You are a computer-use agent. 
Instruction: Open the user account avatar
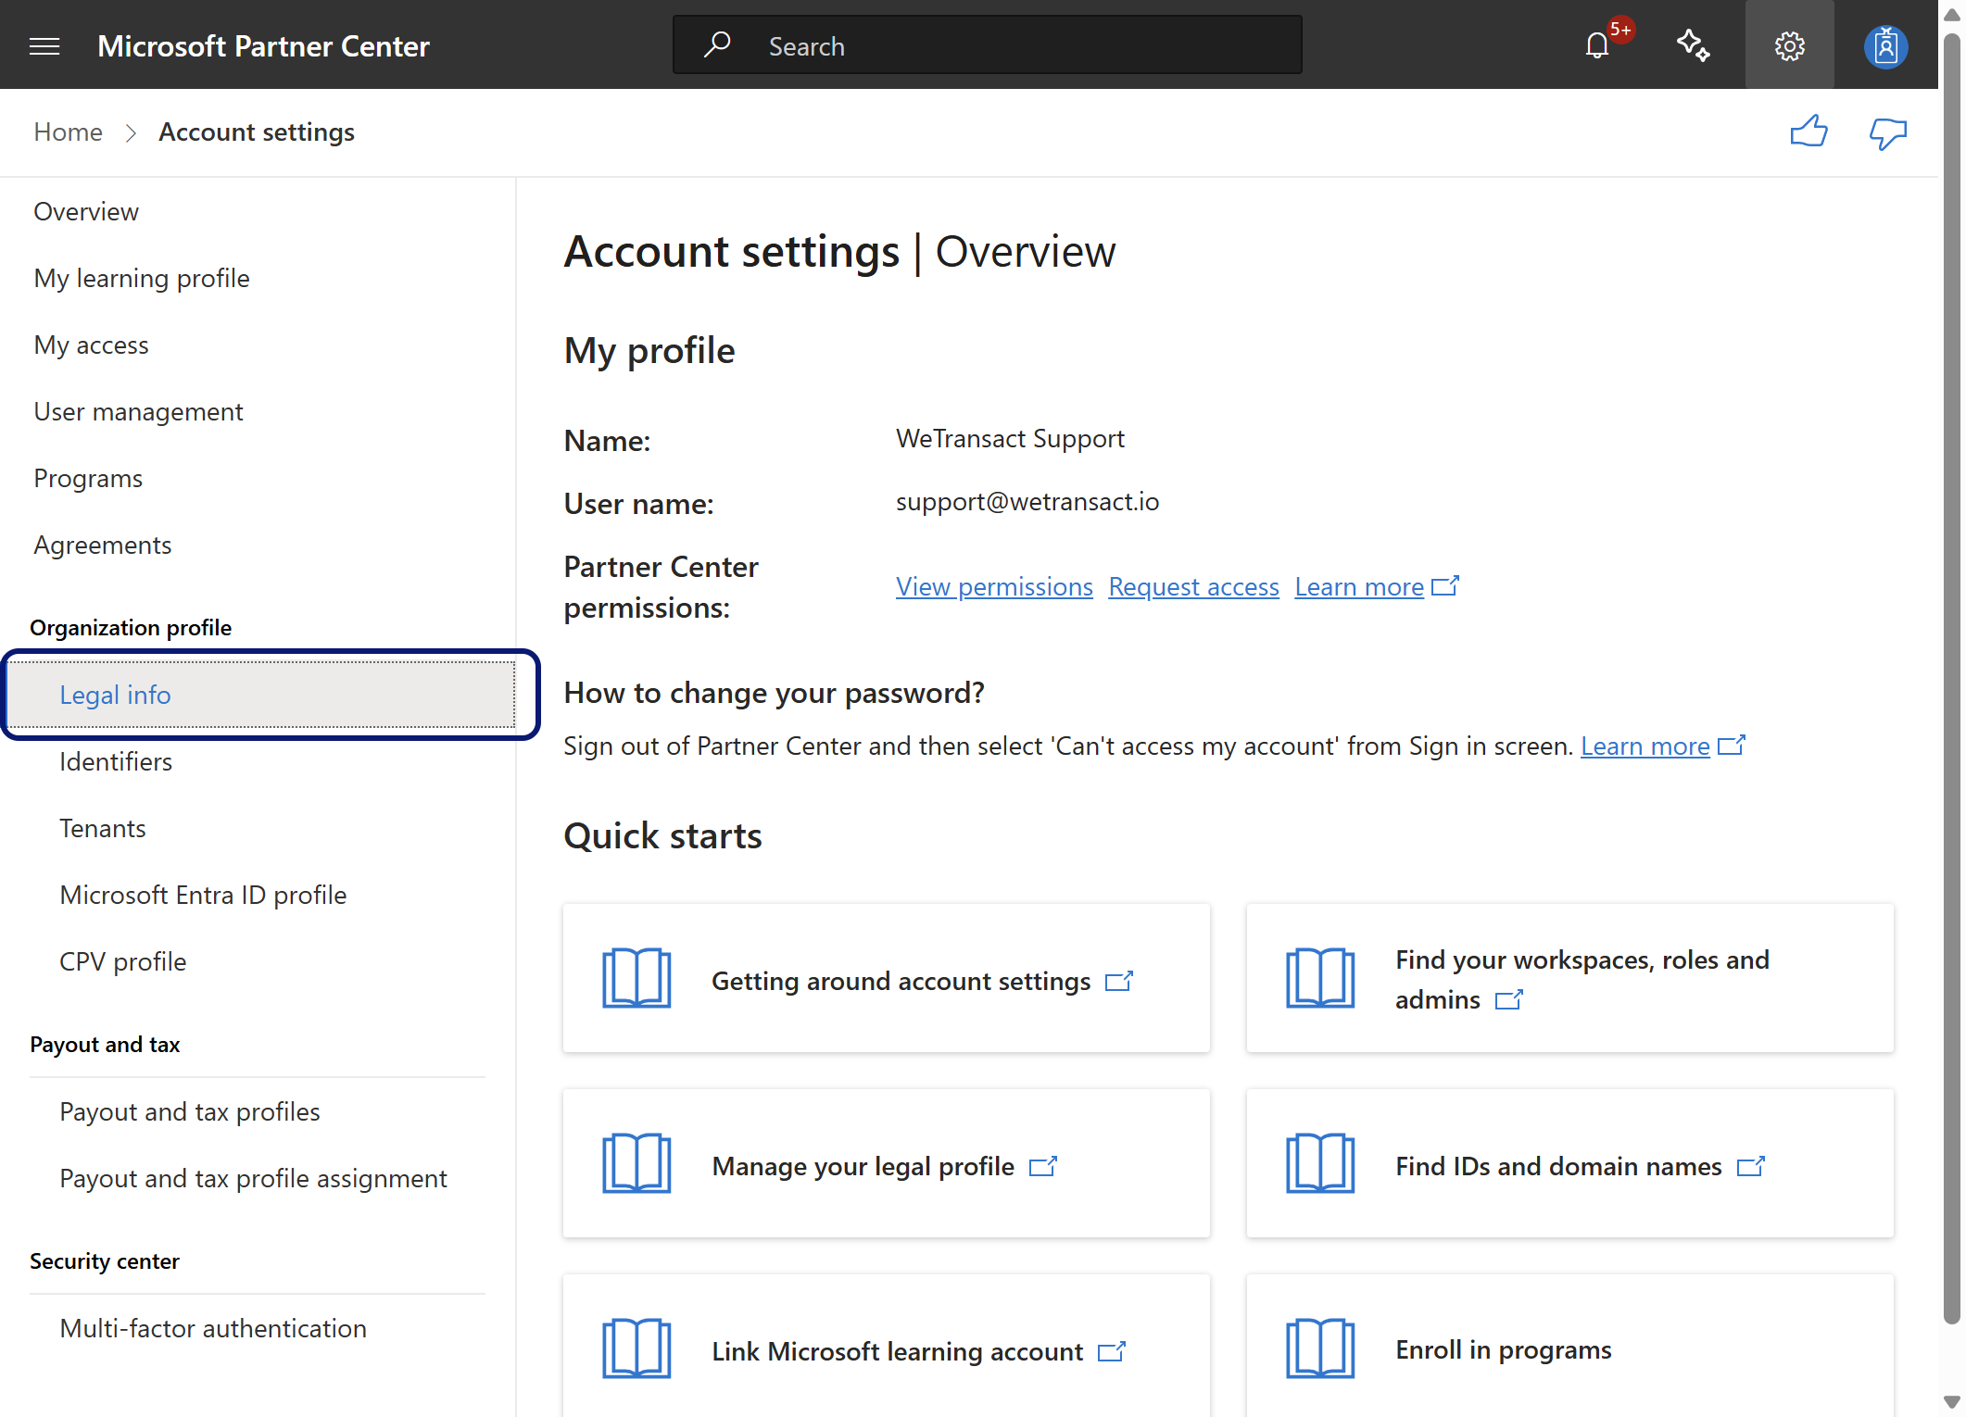click(x=1885, y=46)
